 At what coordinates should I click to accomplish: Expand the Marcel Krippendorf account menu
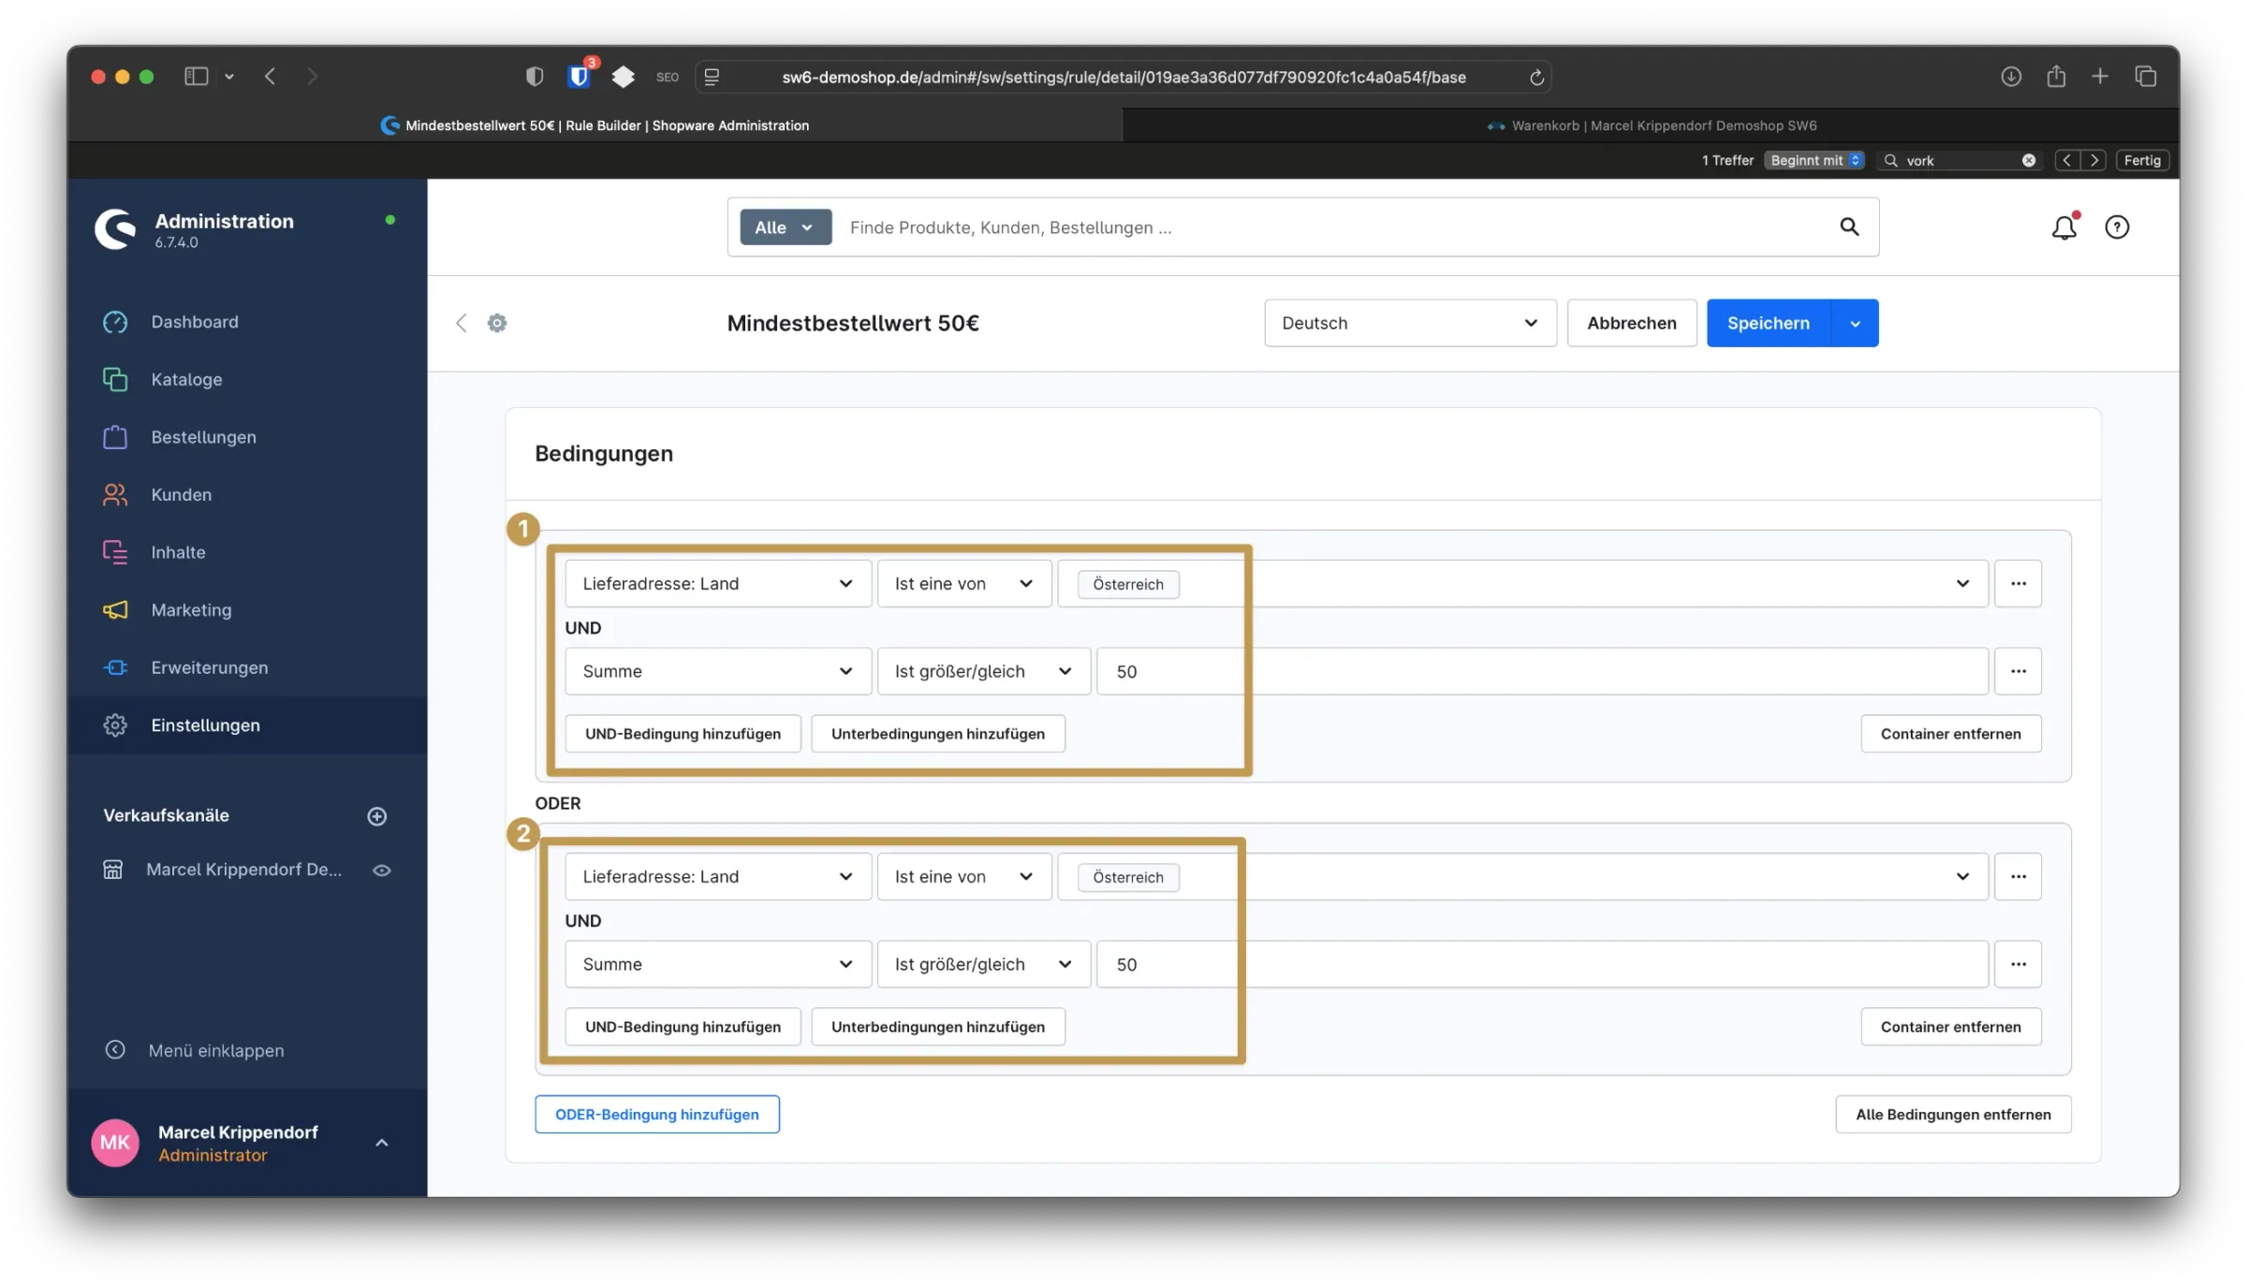click(x=380, y=1142)
